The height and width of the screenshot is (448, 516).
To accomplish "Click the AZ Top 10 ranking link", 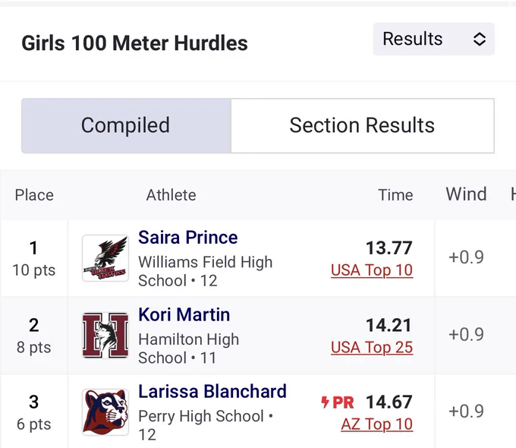I will pos(376,424).
